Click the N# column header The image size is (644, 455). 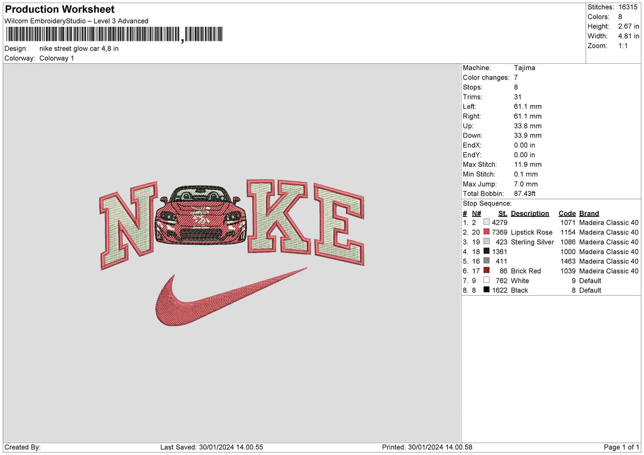477,214
